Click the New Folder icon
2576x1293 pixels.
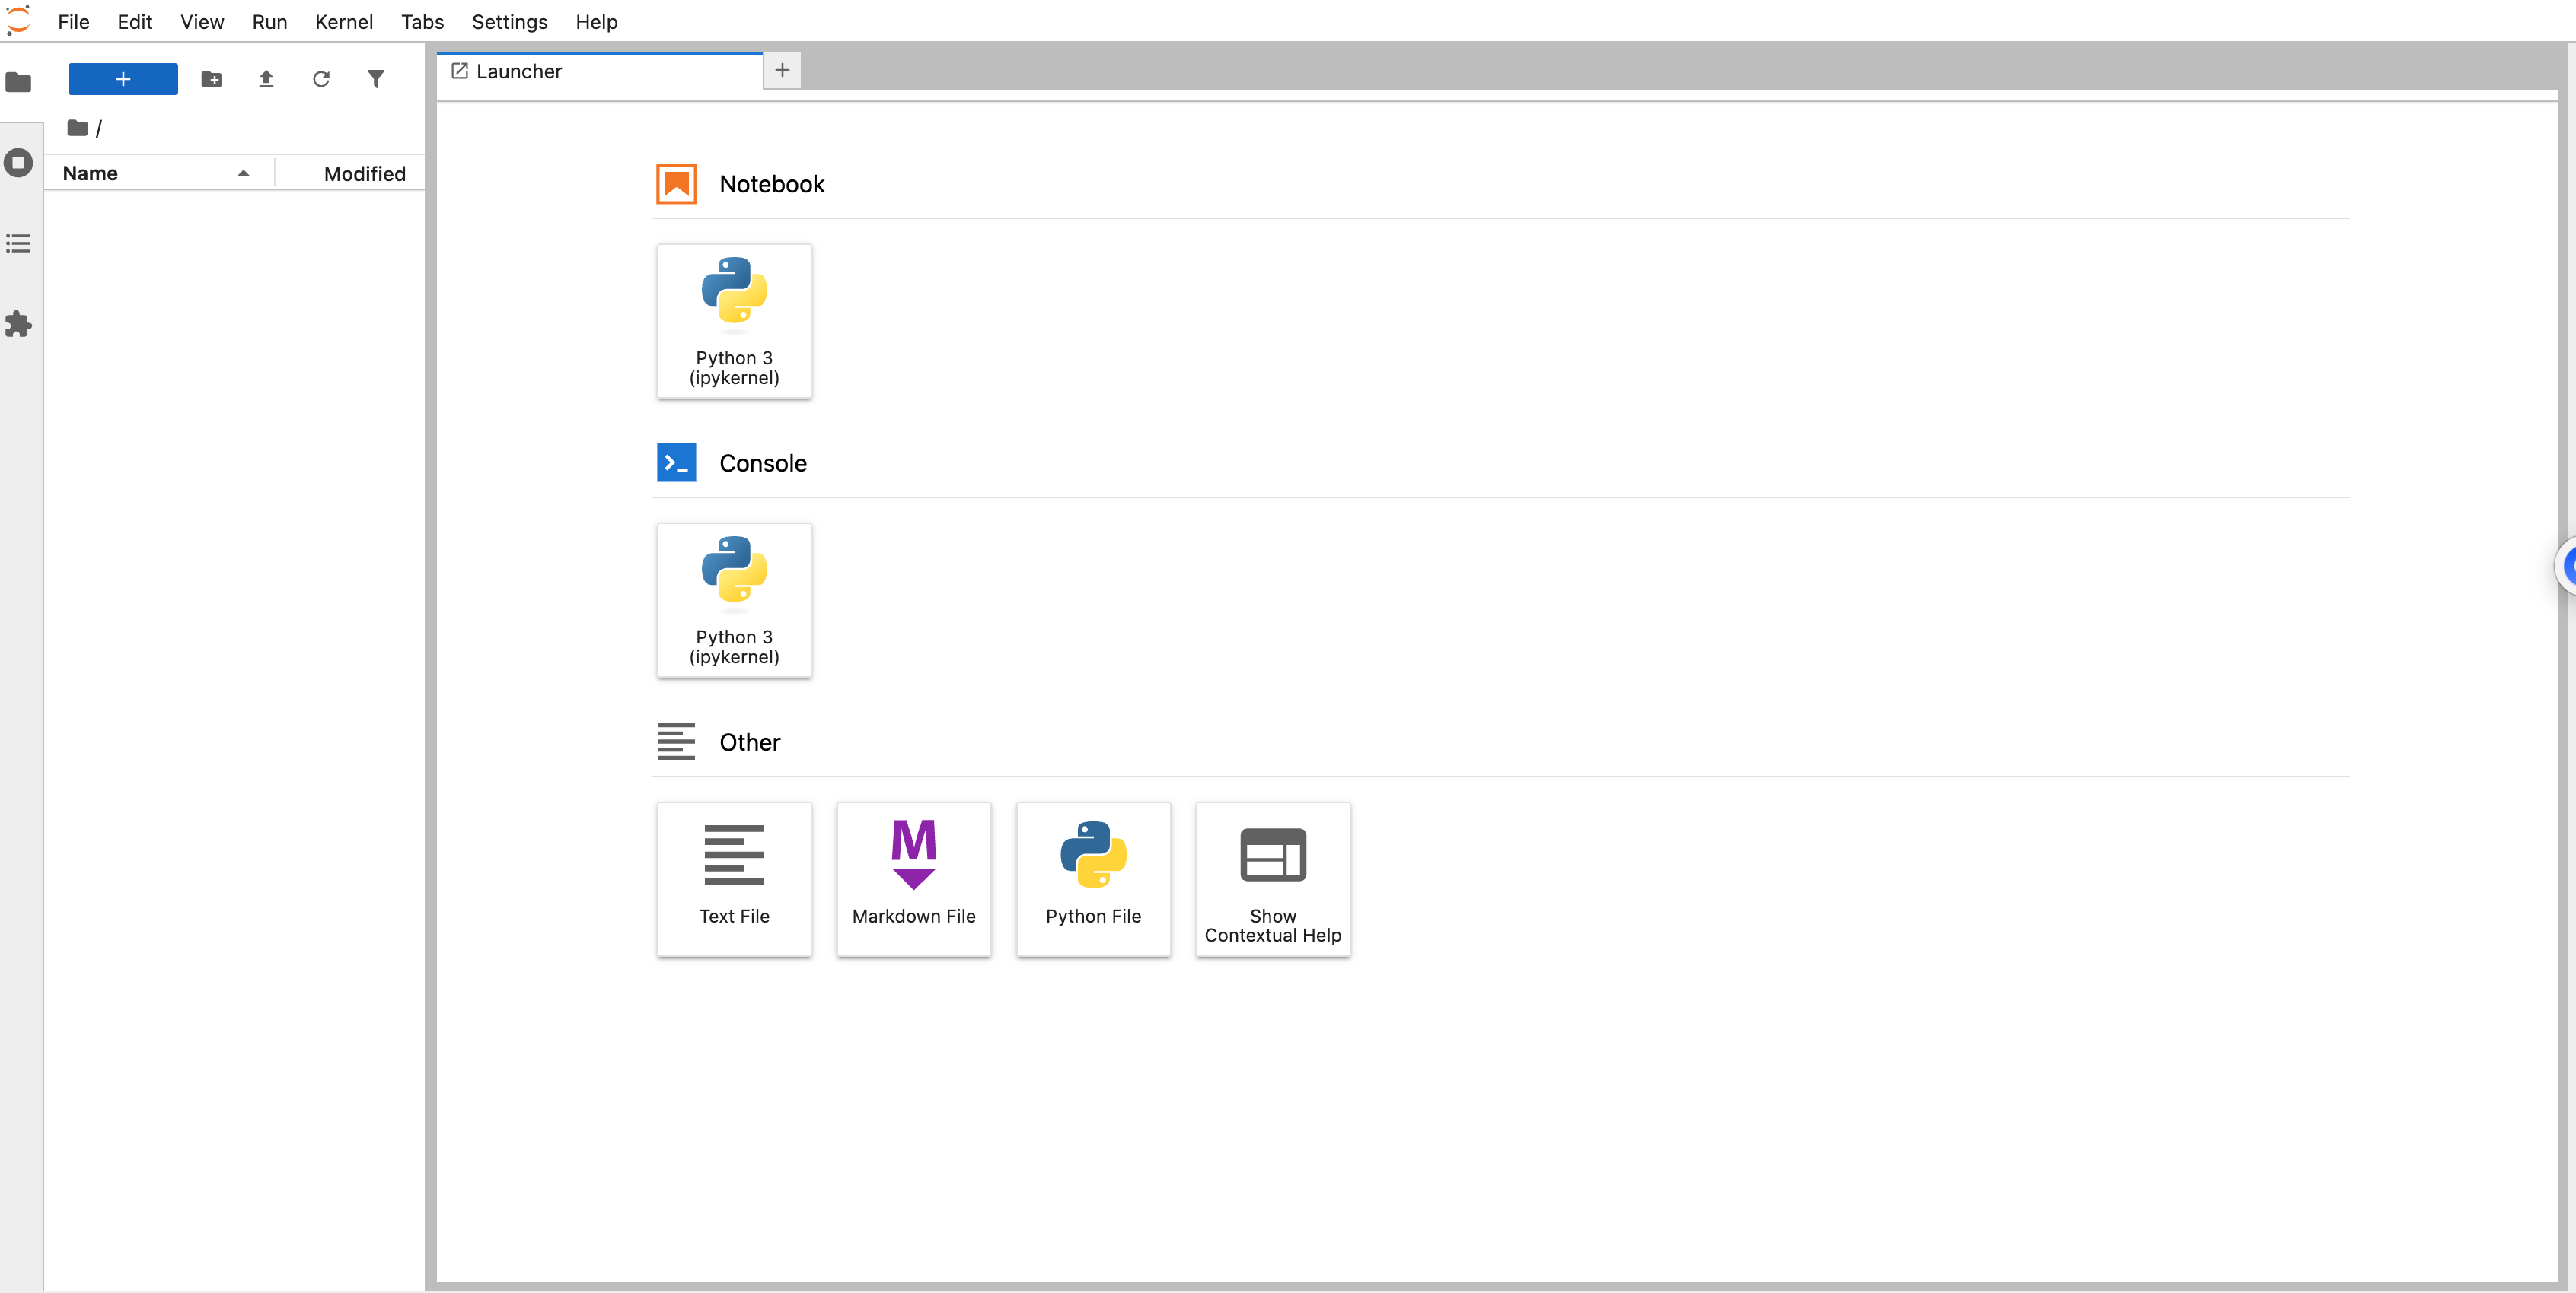pos(211,79)
